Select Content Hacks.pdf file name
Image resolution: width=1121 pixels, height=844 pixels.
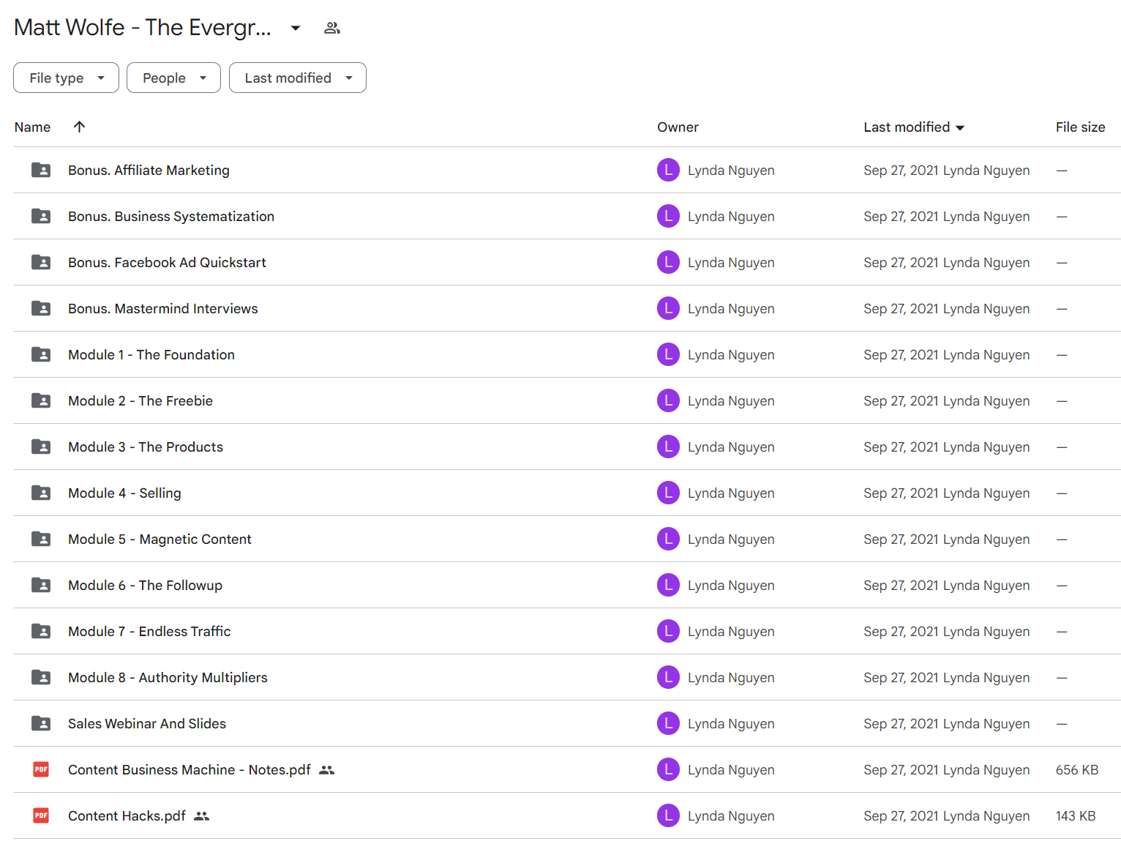click(127, 815)
